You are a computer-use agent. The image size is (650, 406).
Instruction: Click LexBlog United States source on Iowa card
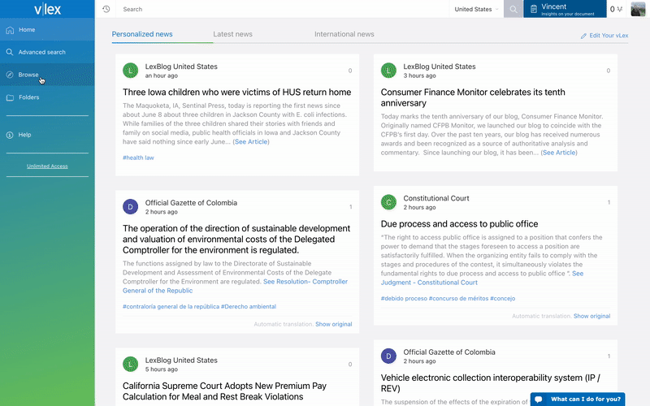point(181,67)
